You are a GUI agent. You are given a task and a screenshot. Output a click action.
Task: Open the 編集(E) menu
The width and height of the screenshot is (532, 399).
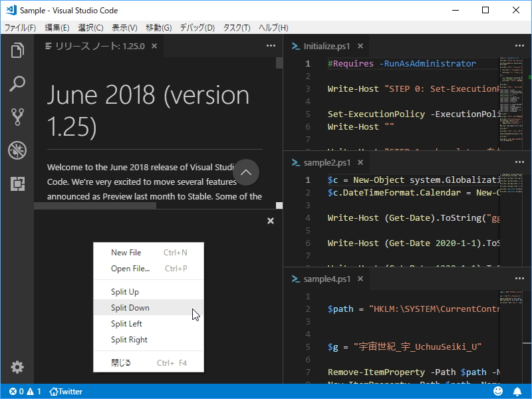point(57,27)
